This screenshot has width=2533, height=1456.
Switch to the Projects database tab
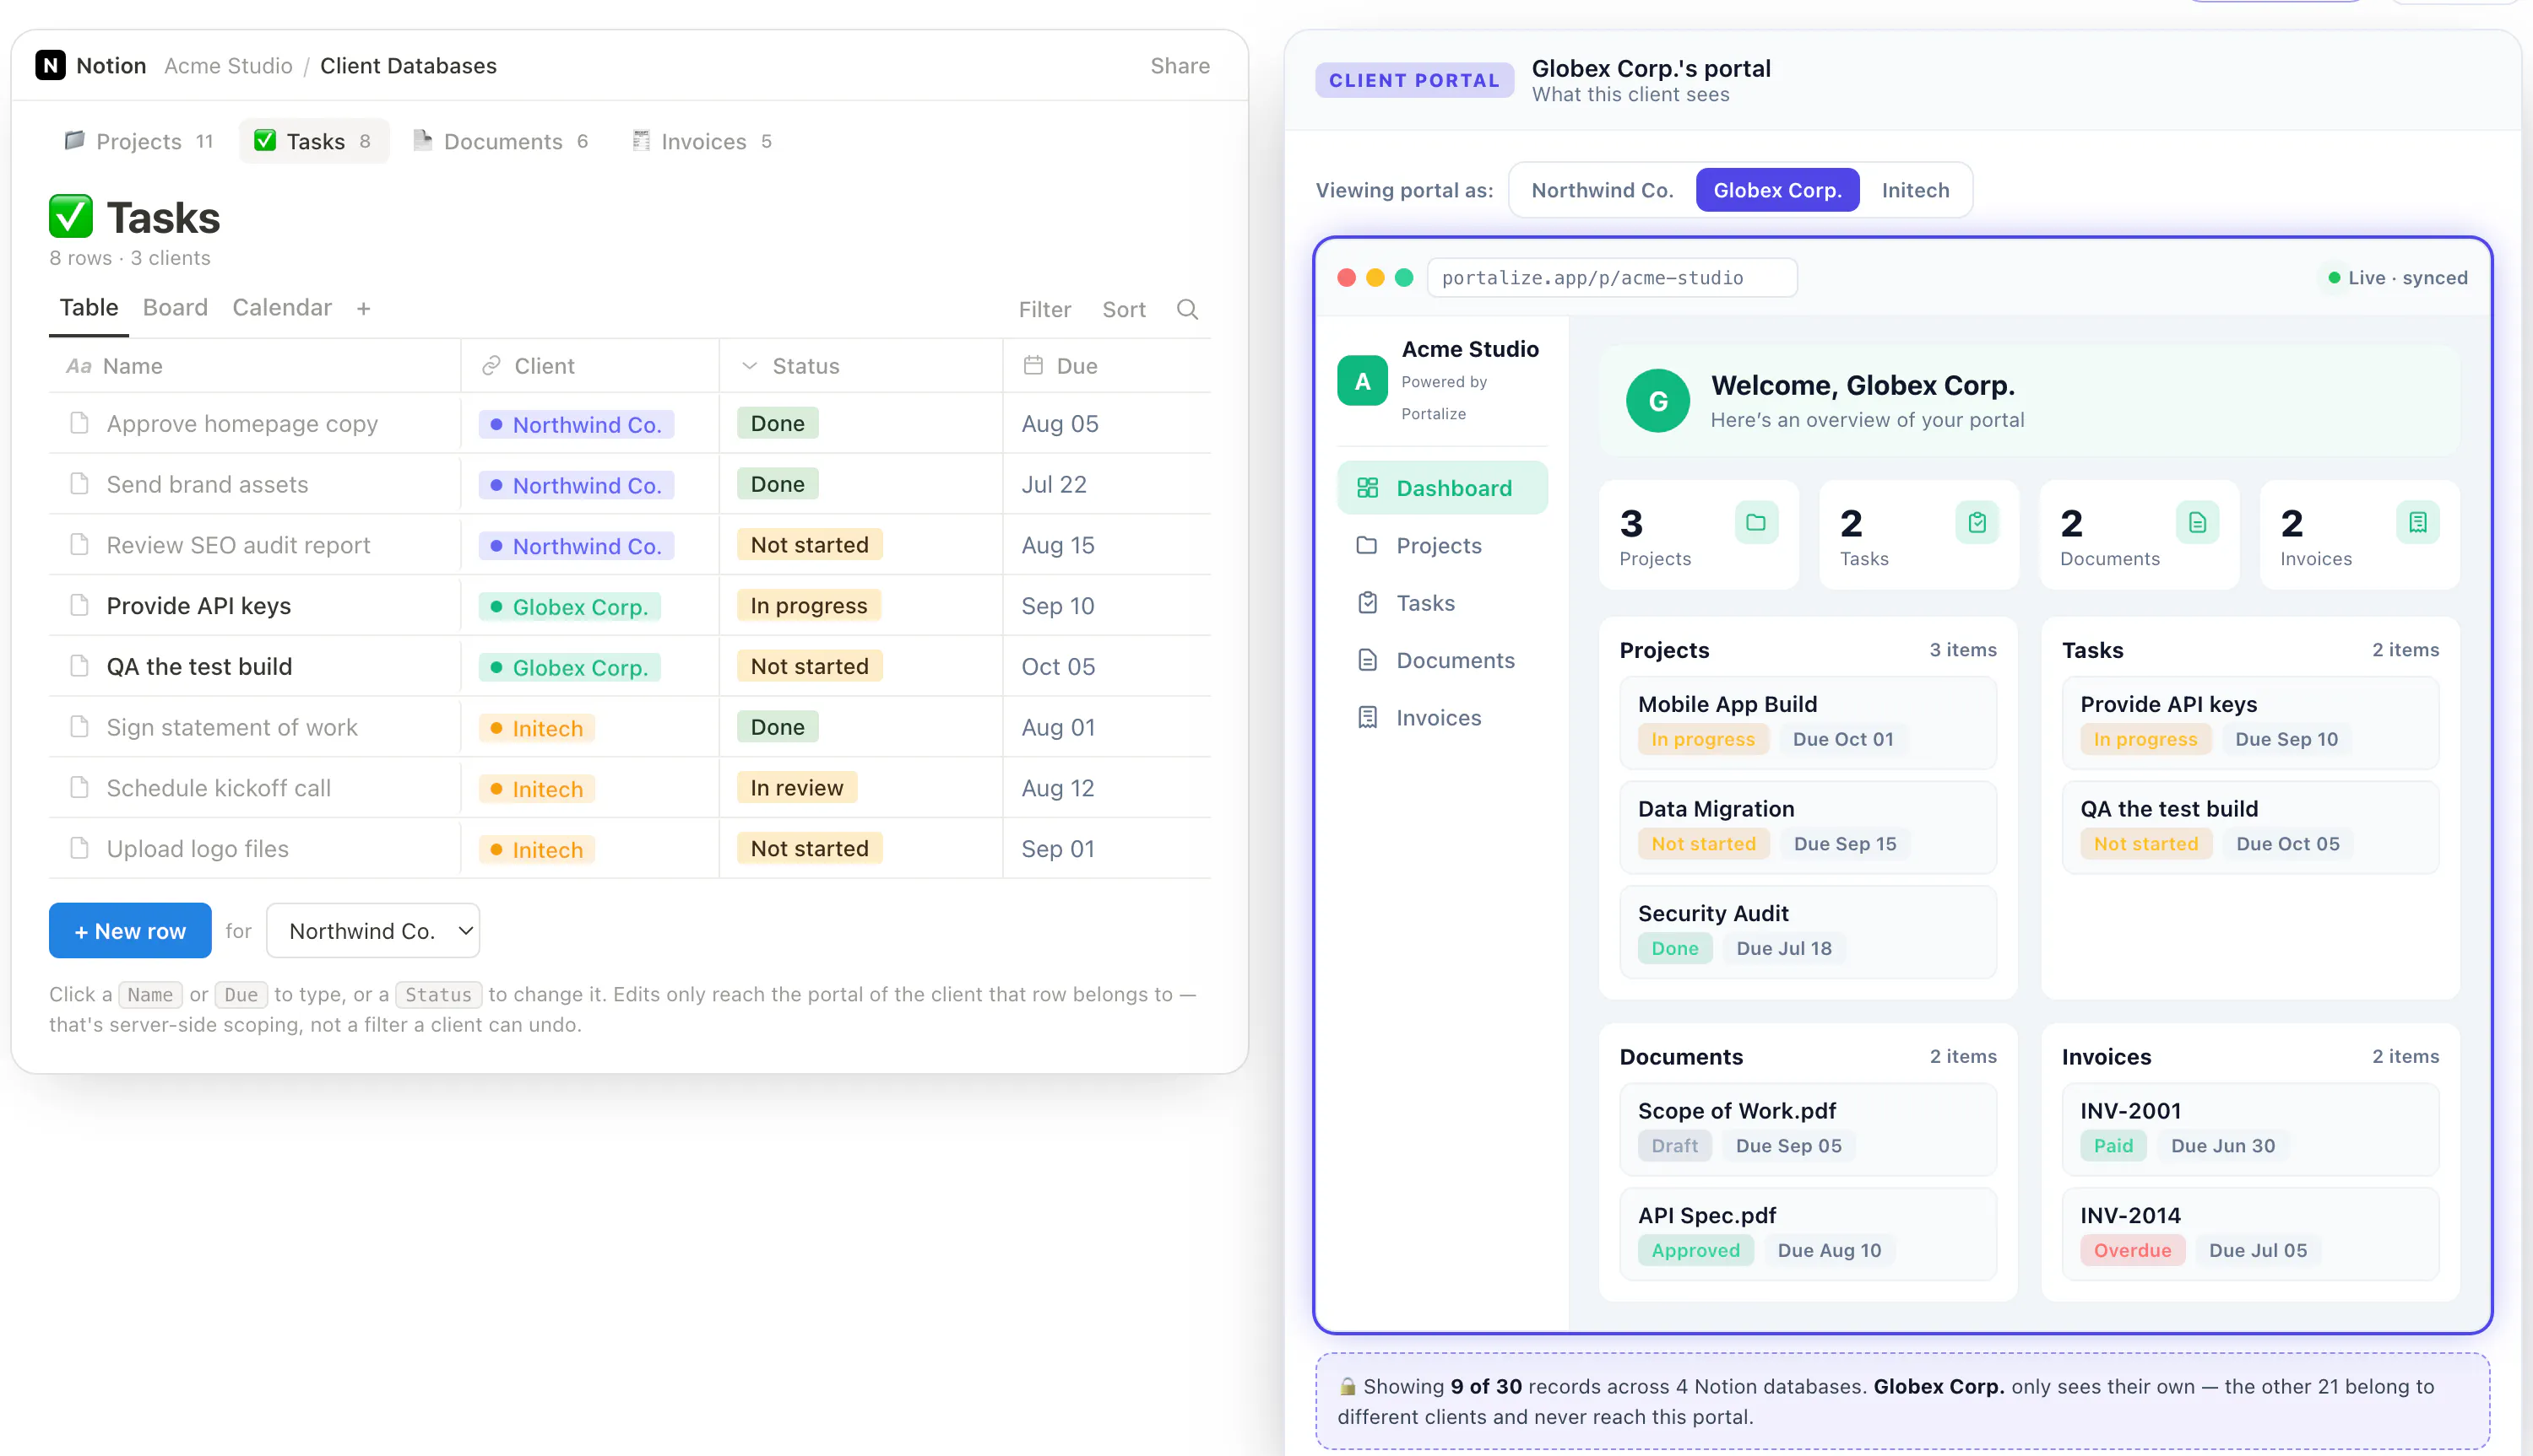pyautogui.click(x=140, y=141)
